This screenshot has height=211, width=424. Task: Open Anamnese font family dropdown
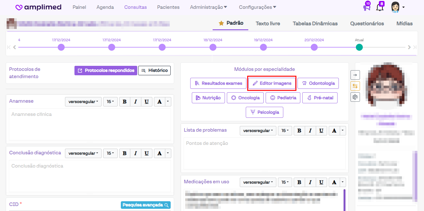[x=83, y=102]
